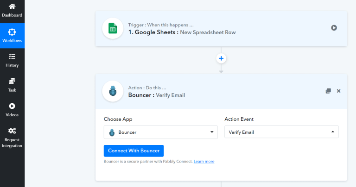Duplicate the Bouncer action step
Viewport: 356px width, 187px height.
click(x=328, y=91)
